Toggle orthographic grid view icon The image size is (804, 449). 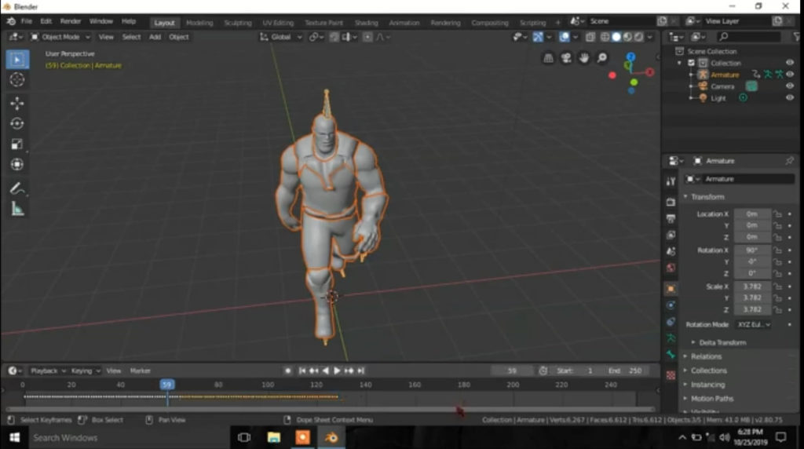point(548,58)
